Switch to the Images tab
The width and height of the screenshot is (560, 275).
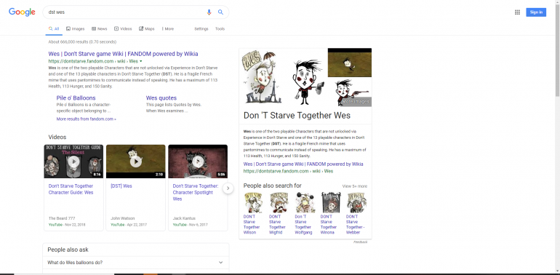pos(76,29)
